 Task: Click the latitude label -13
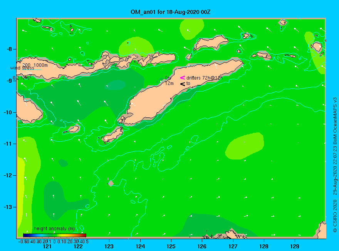point(8,207)
